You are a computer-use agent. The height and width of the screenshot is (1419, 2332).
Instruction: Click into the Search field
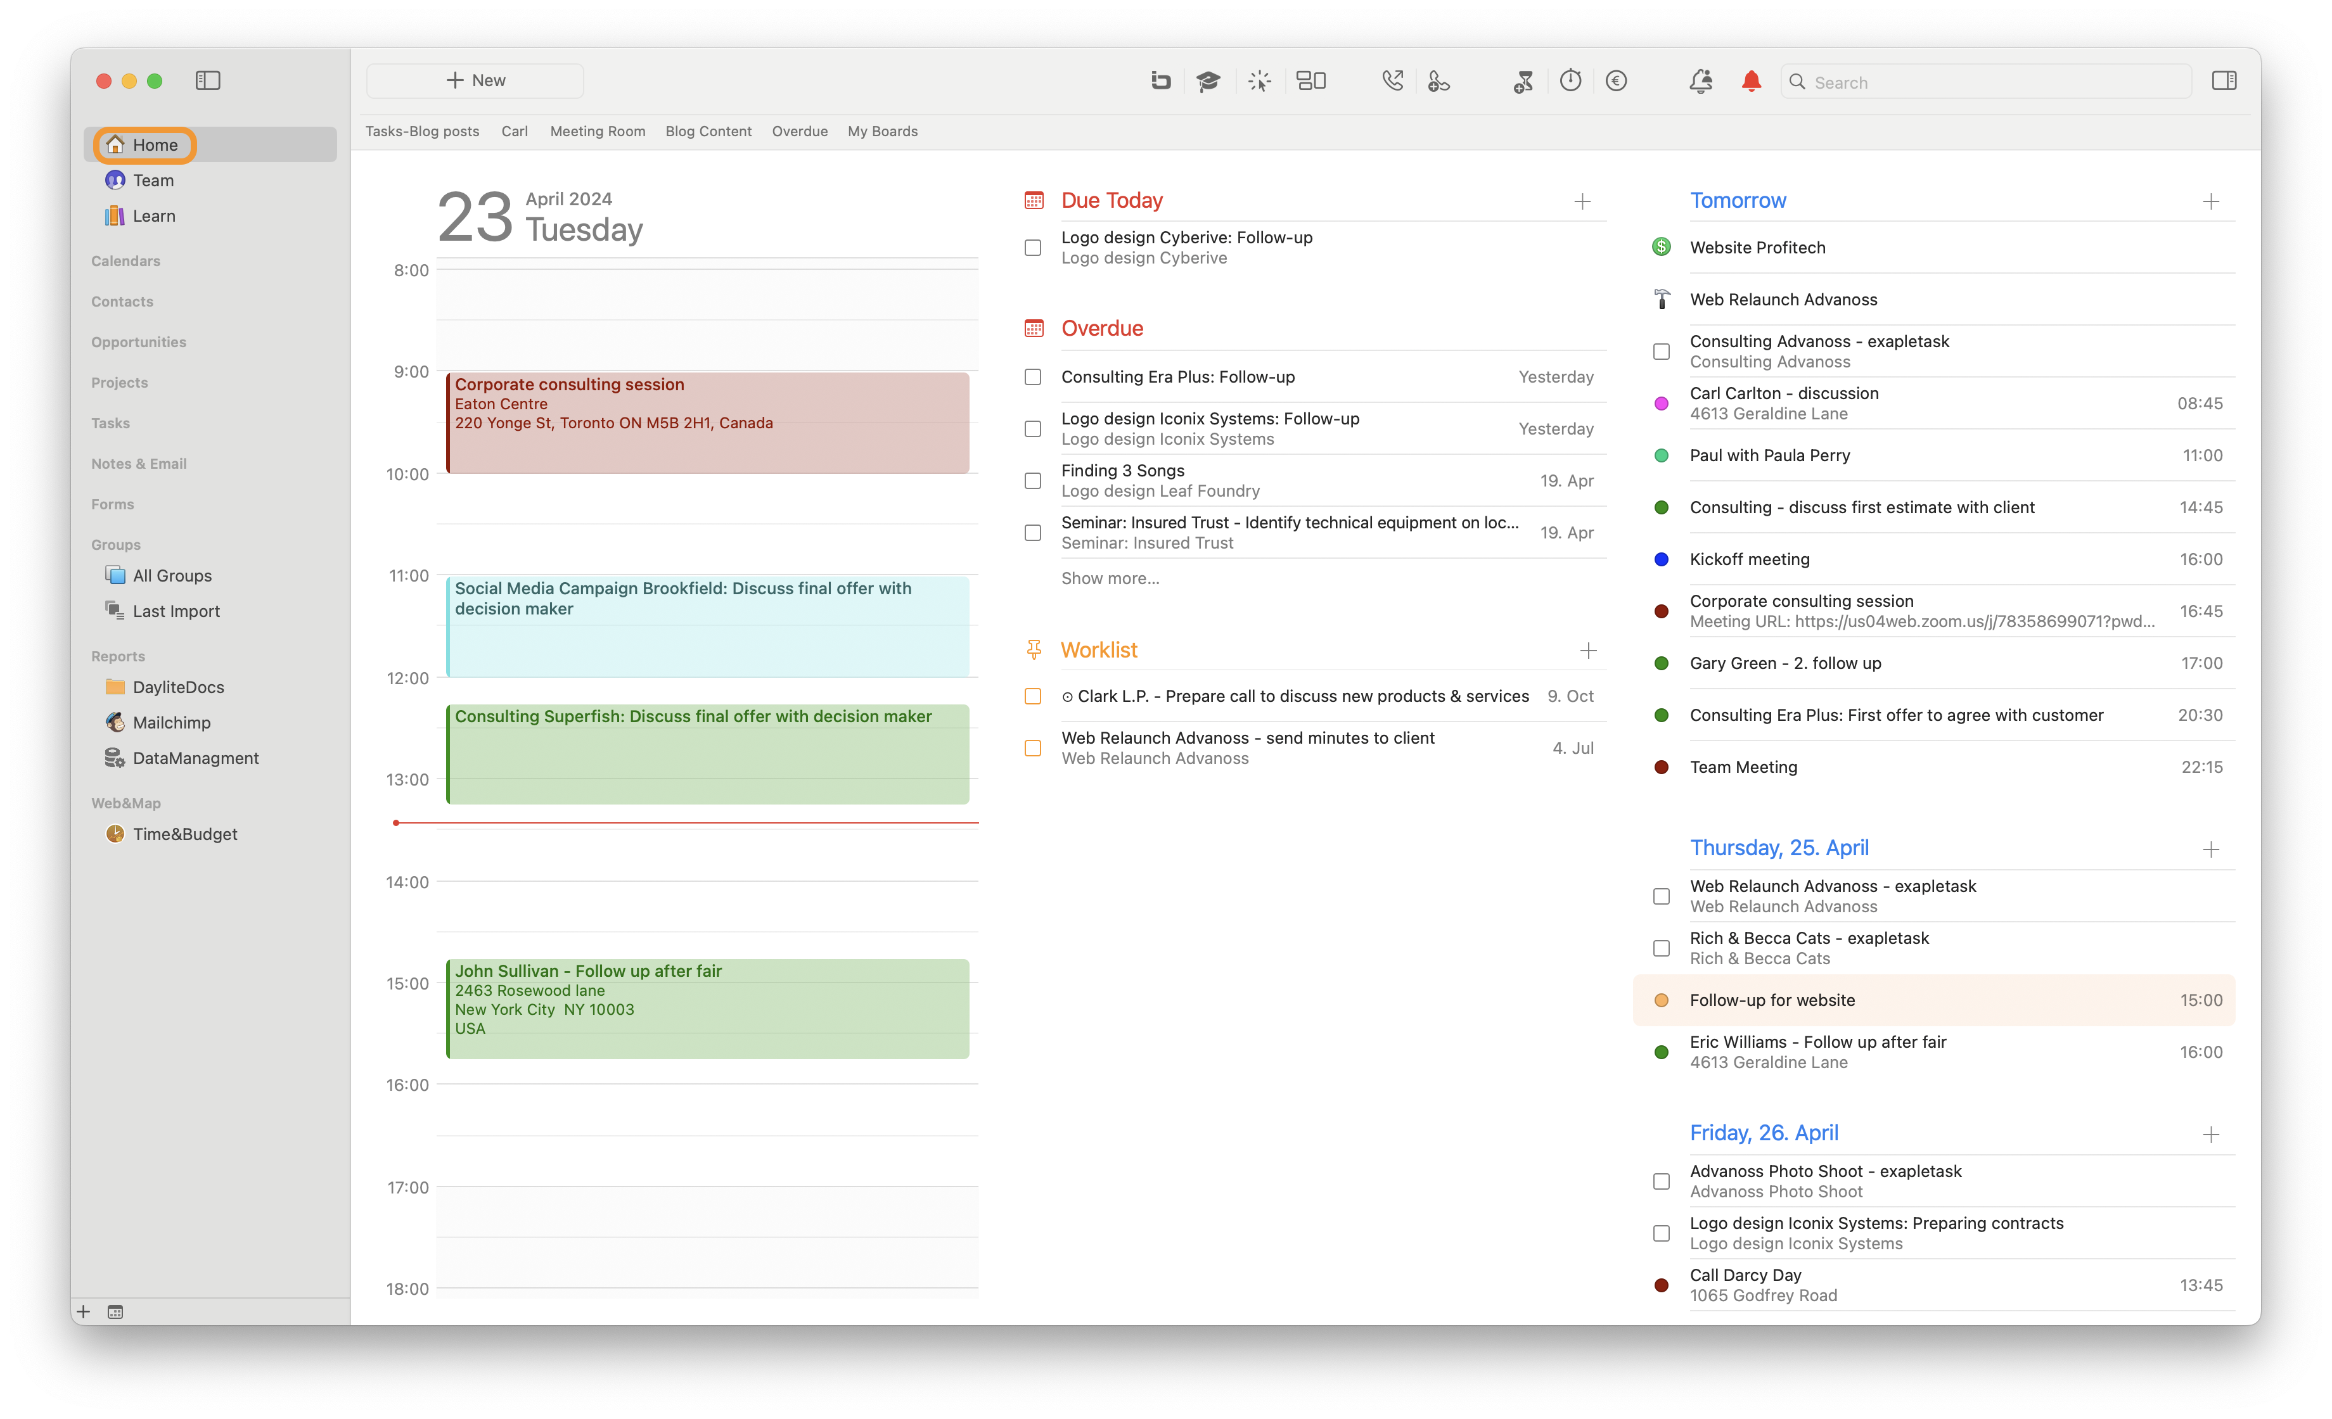(x=1987, y=82)
